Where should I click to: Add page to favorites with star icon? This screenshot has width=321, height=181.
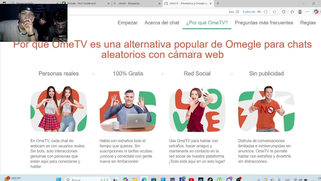coord(274,12)
